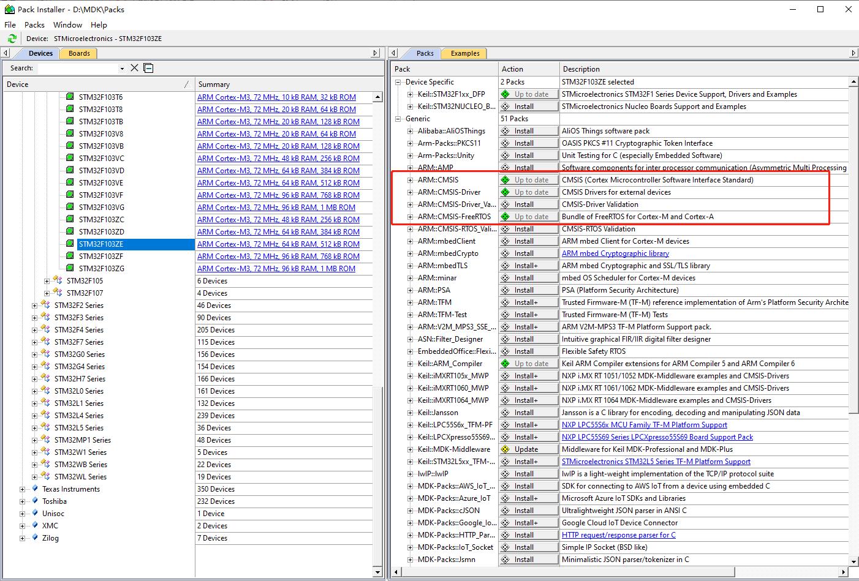Select STM32F103T6 chip icon
Viewport: 859px width, 581px height.
click(x=70, y=97)
